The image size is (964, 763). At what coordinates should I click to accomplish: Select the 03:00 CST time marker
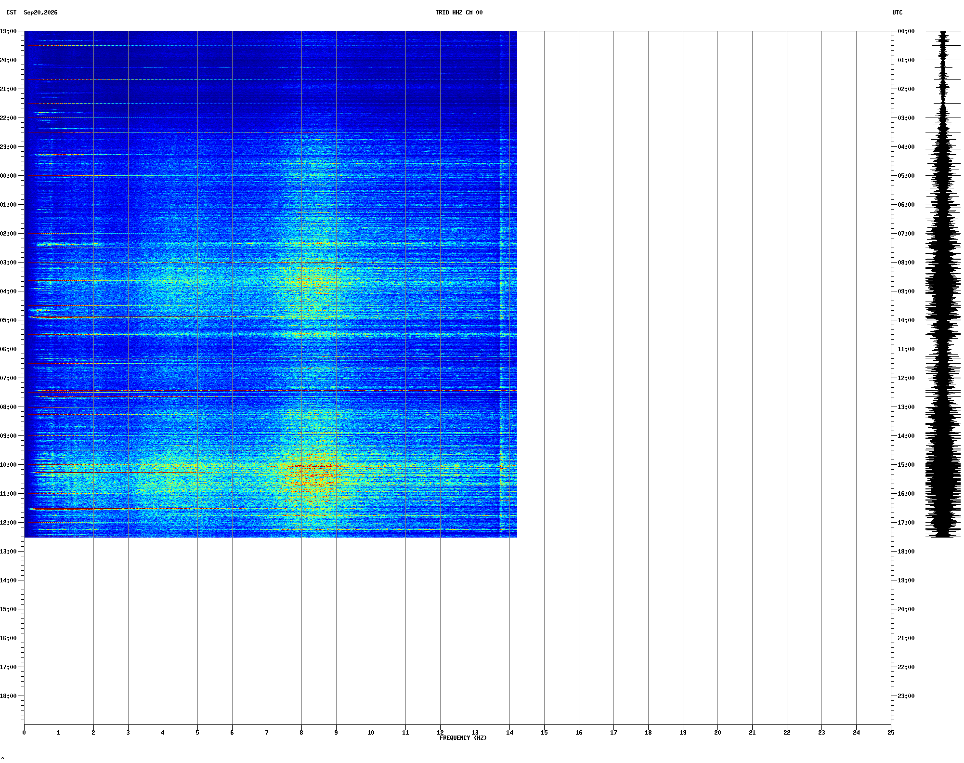click(x=8, y=263)
